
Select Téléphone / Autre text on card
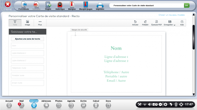[116, 72]
